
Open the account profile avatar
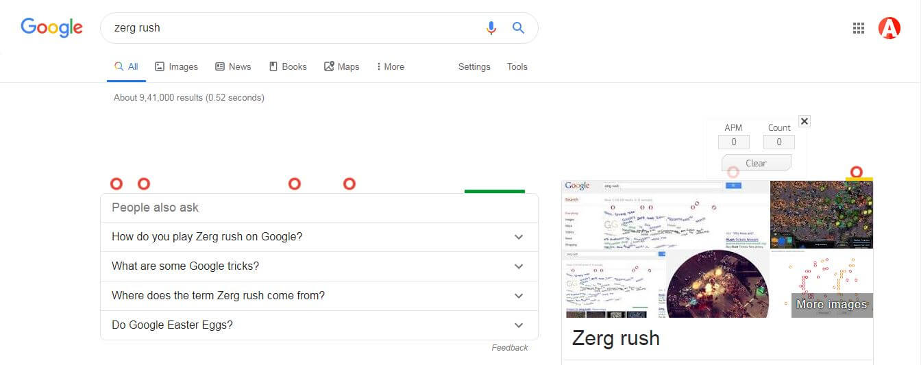[889, 28]
